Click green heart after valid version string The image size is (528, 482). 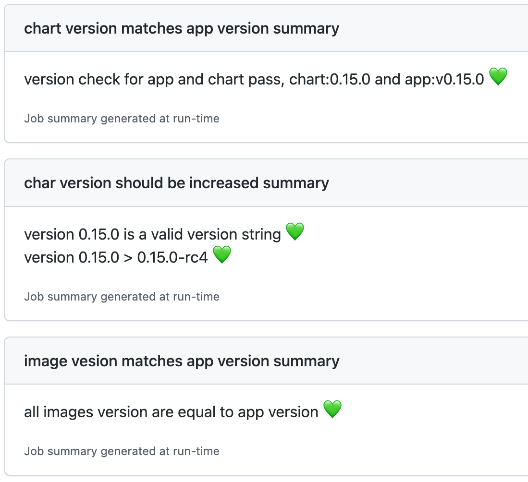click(x=295, y=231)
